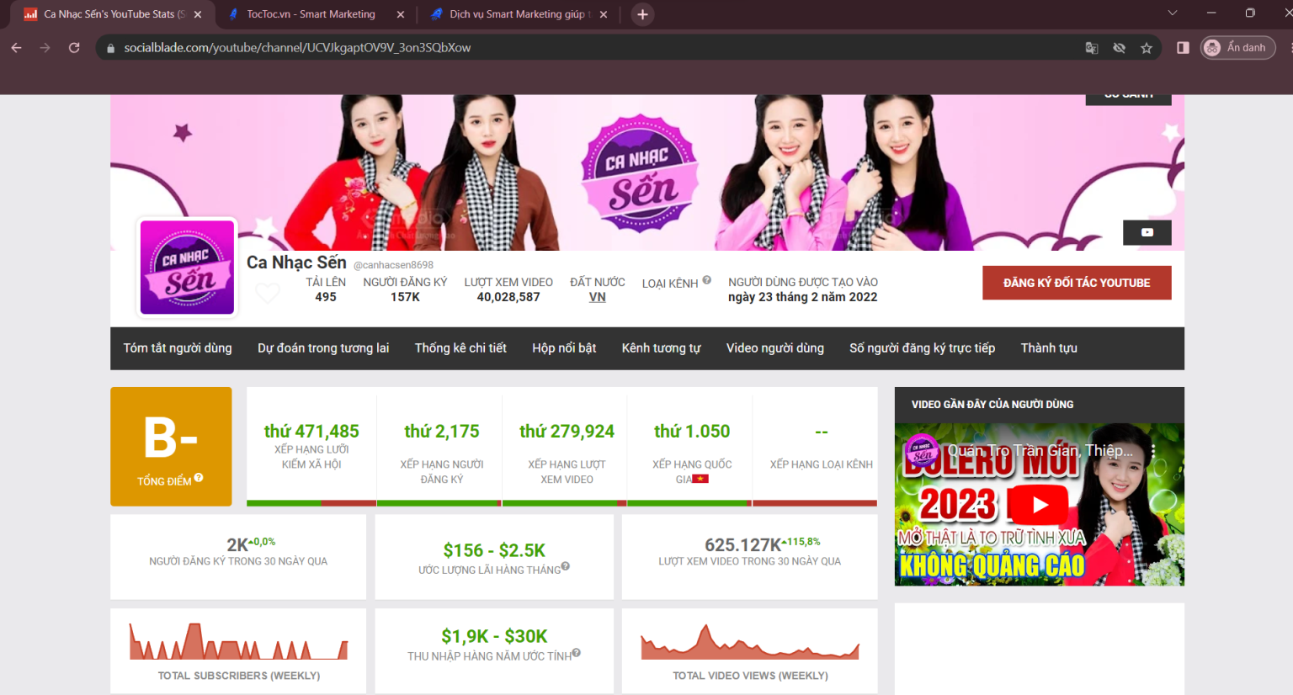The image size is (1293, 695).
Task: Click the help icon on the B- TỔNG ĐIỂM card
Action: pos(198,478)
